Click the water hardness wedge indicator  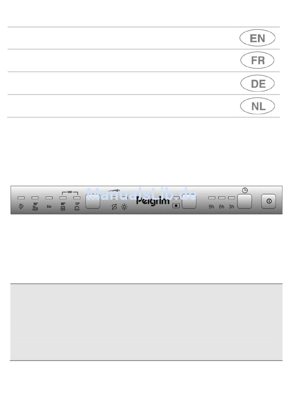point(114,190)
